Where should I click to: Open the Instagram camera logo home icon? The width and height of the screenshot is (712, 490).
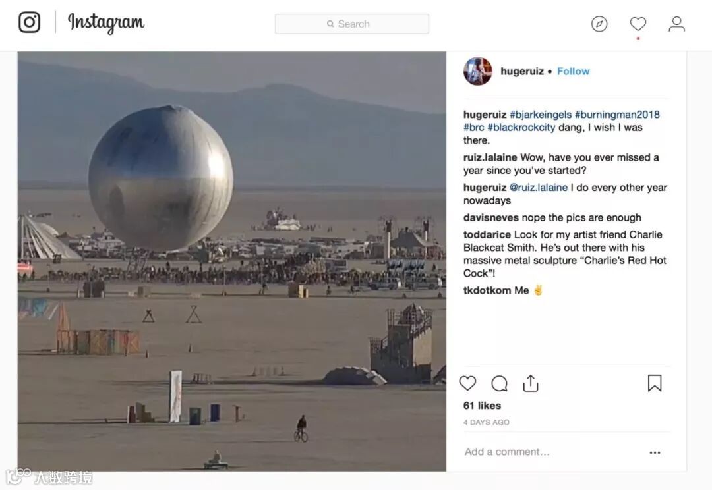tap(29, 22)
